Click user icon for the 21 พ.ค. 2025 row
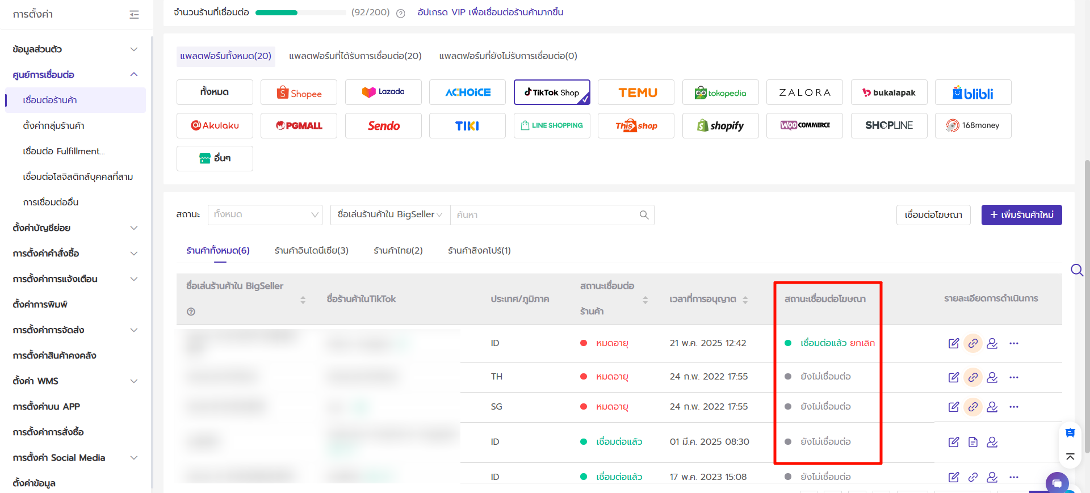The image size is (1090, 493). pos(992,343)
